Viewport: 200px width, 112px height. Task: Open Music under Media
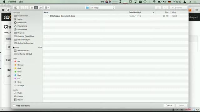point(20,93)
